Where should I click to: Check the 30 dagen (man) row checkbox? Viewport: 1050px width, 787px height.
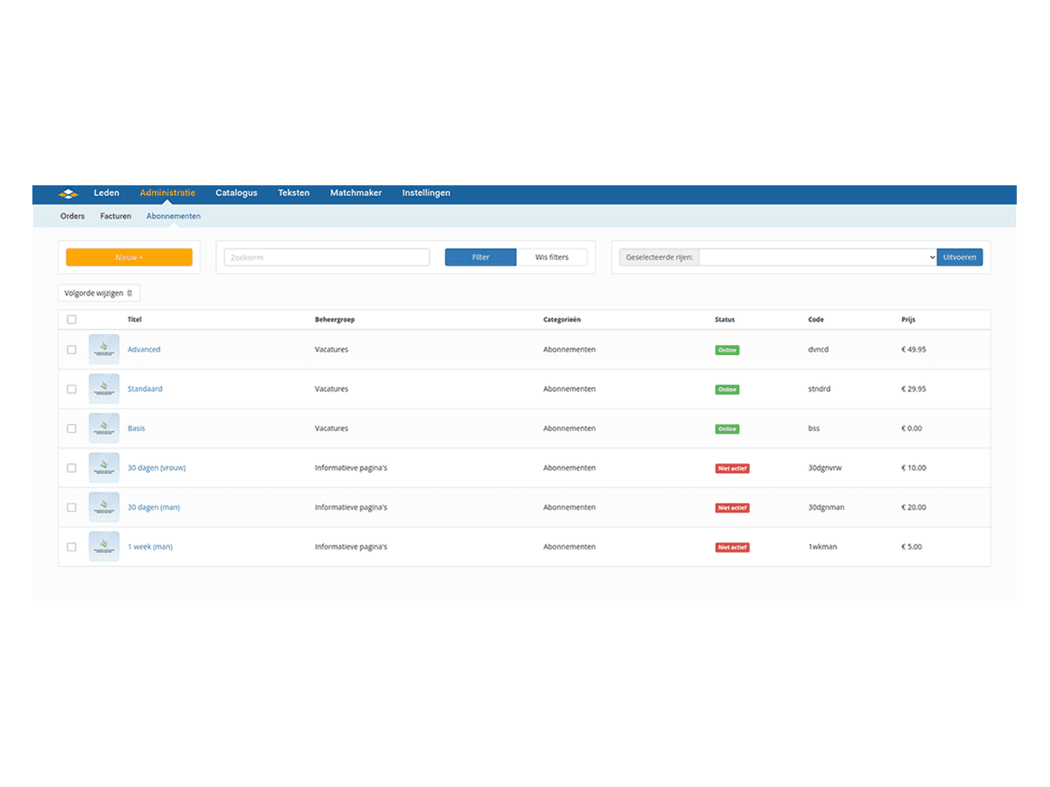72,507
